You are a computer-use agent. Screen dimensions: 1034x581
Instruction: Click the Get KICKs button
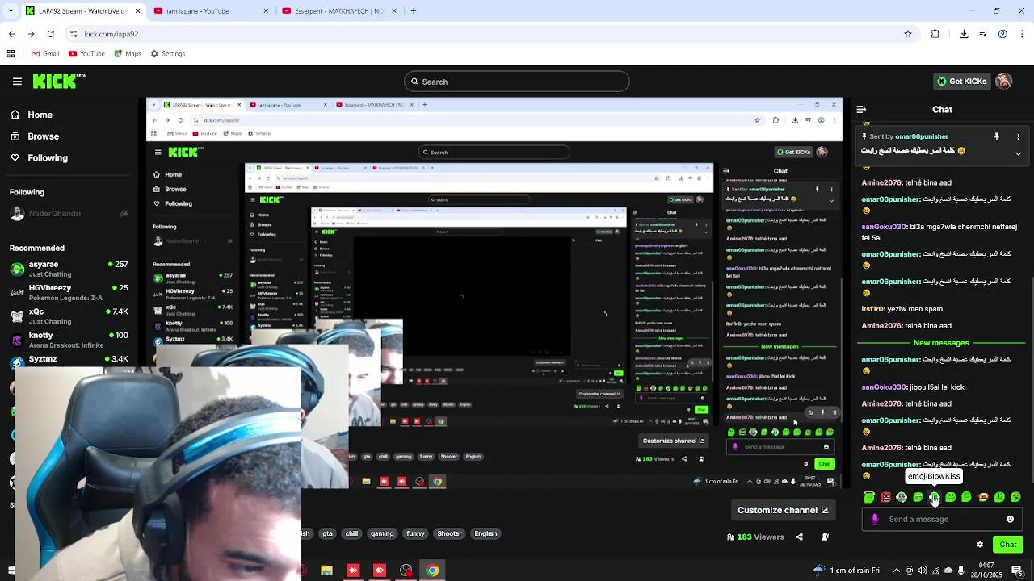coord(961,82)
